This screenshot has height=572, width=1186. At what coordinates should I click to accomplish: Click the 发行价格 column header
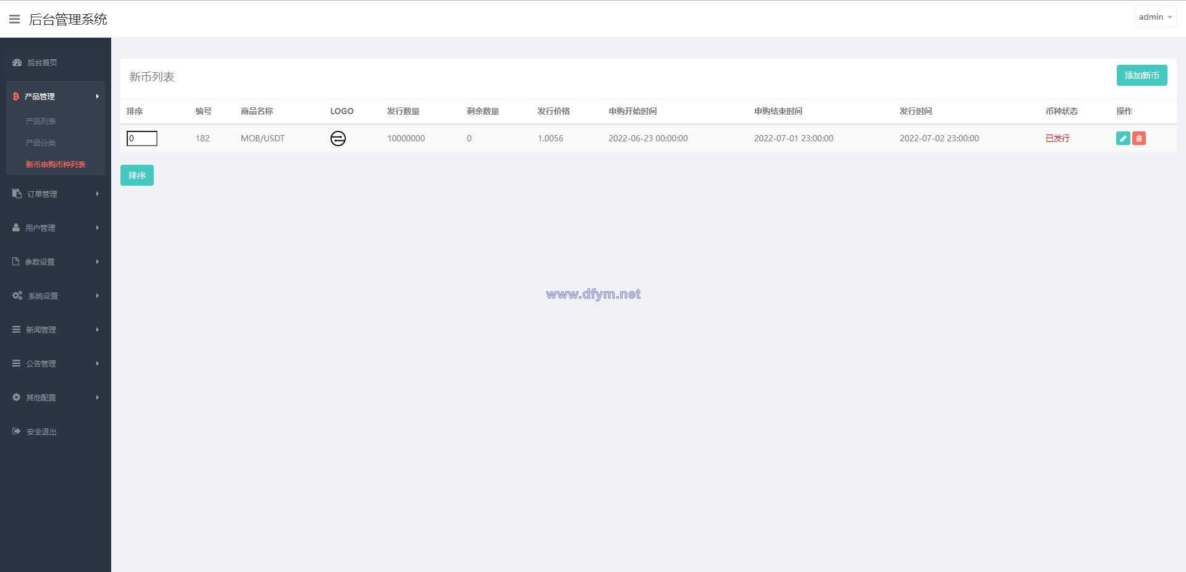pyautogui.click(x=553, y=111)
